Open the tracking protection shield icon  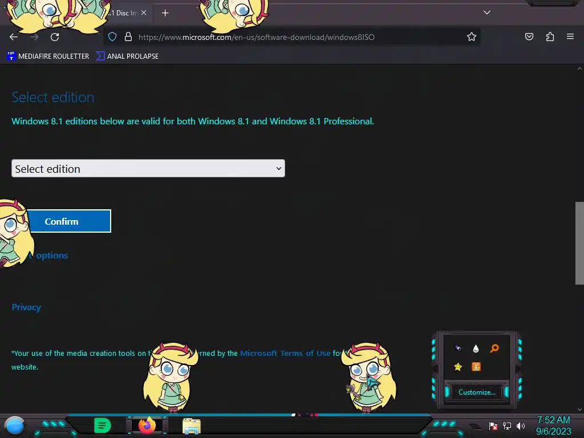coord(112,37)
